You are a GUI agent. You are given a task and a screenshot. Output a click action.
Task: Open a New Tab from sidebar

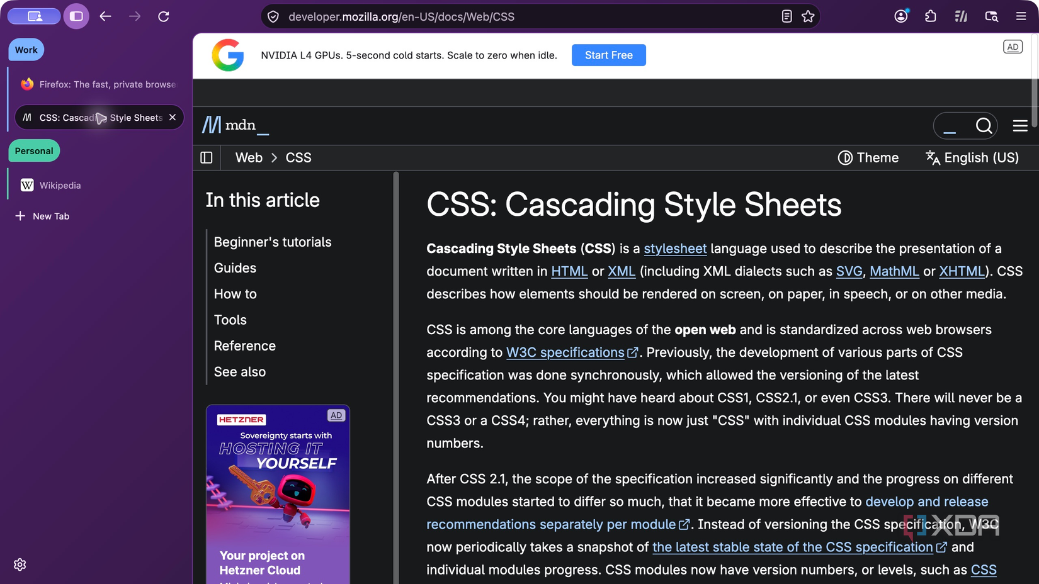[x=43, y=216]
